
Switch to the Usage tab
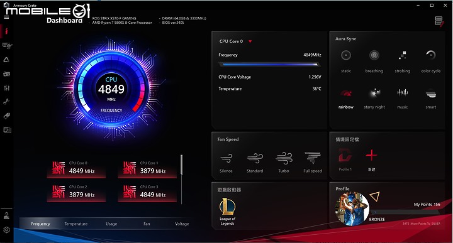point(111,224)
